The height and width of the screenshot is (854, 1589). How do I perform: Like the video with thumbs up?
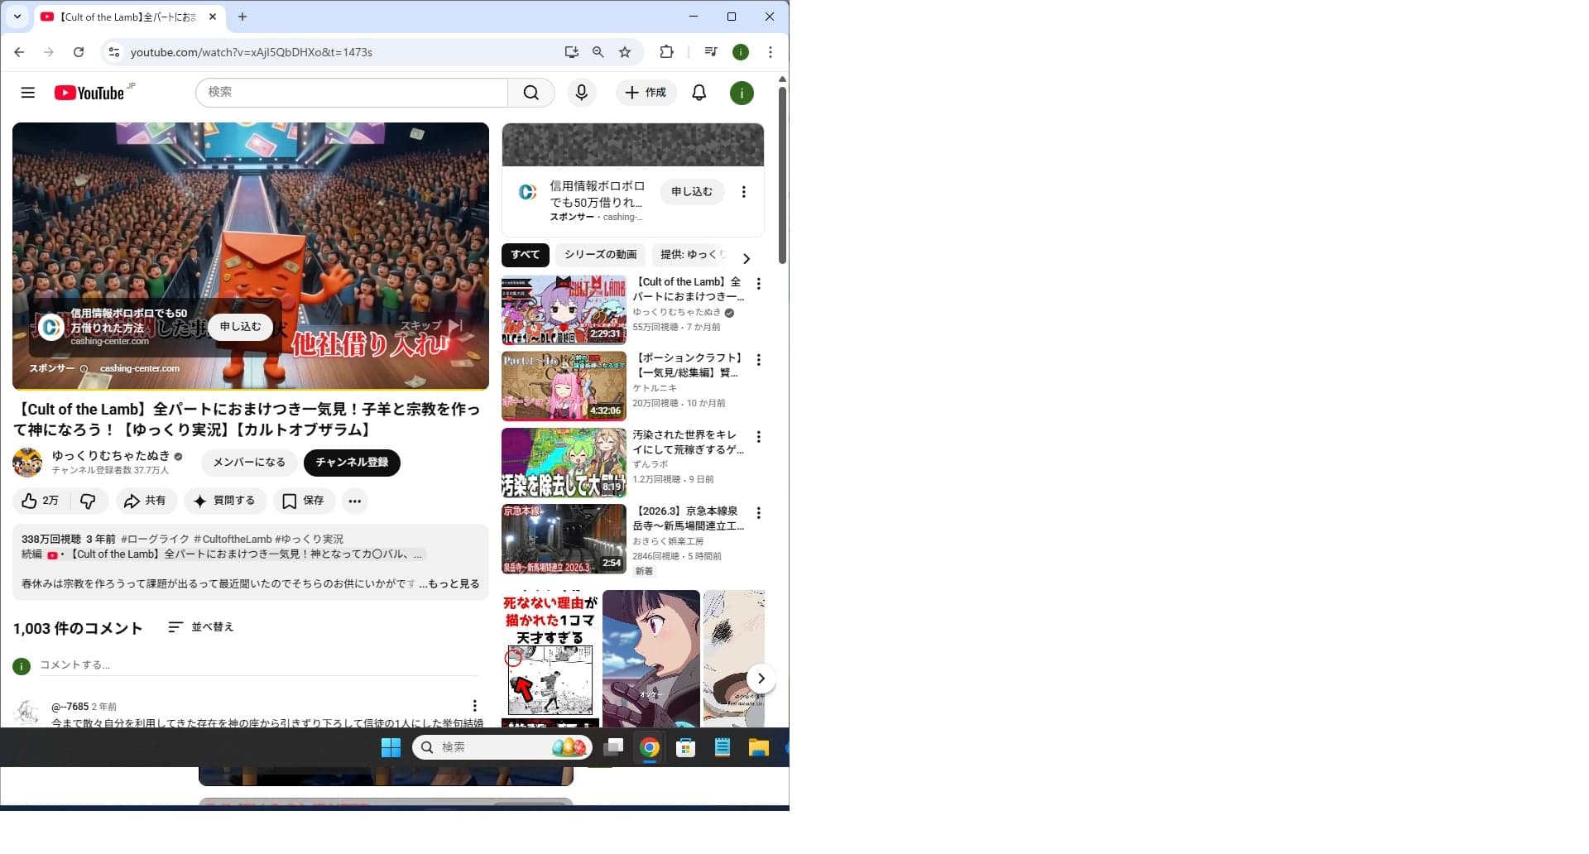40,501
